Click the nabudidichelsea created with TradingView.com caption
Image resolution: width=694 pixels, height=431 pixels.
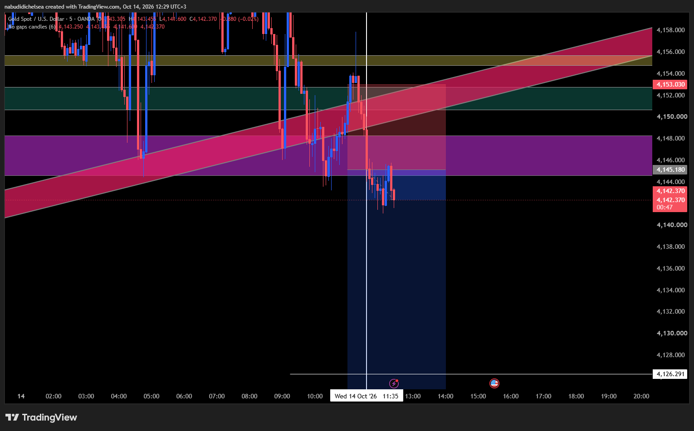point(95,7)
